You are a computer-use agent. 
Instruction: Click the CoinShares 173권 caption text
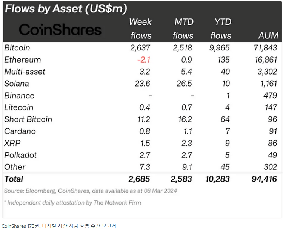[59, 226]
